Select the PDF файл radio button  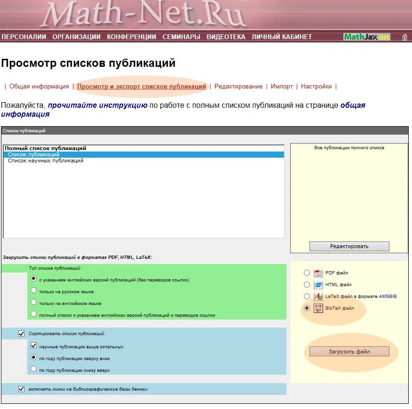[307, 273]
